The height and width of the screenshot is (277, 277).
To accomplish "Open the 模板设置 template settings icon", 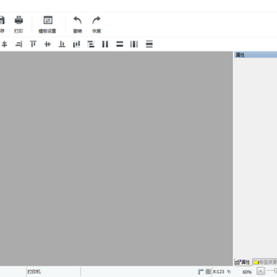I will point(48,20).
